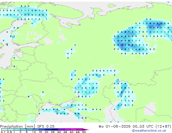The height and width of the screenshot is (133, 172).
Task: Click the 'Precipitation [mm]' title text
Action: point(18,126)
